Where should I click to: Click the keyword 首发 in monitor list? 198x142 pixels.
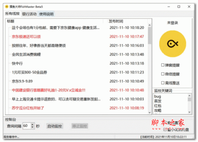click(x=158, y=101)
